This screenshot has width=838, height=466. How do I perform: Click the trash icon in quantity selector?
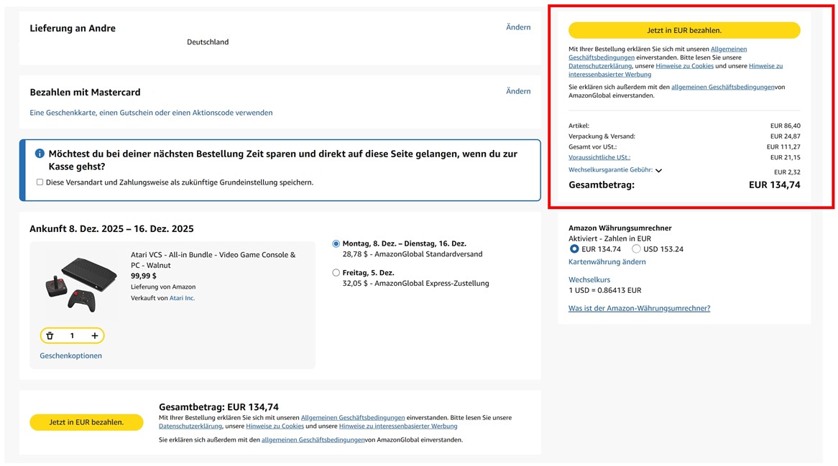coord(50,335)
